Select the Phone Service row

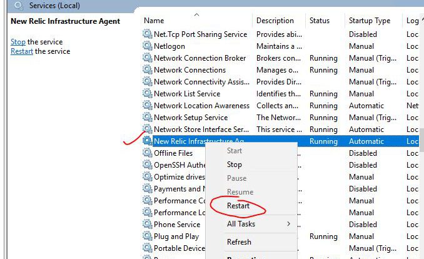click(x=177, y=225)
